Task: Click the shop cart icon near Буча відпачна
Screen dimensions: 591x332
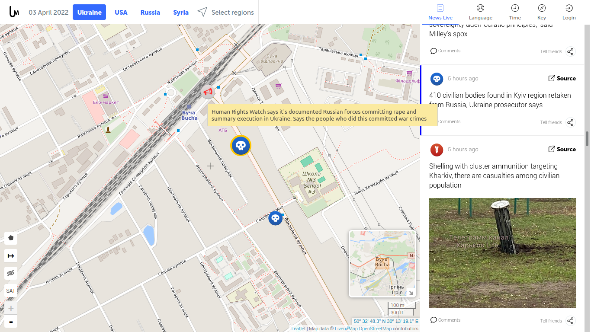Action: [278, 86]
